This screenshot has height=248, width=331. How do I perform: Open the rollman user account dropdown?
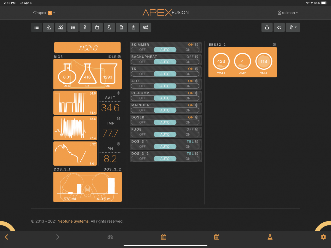(288, 13)
